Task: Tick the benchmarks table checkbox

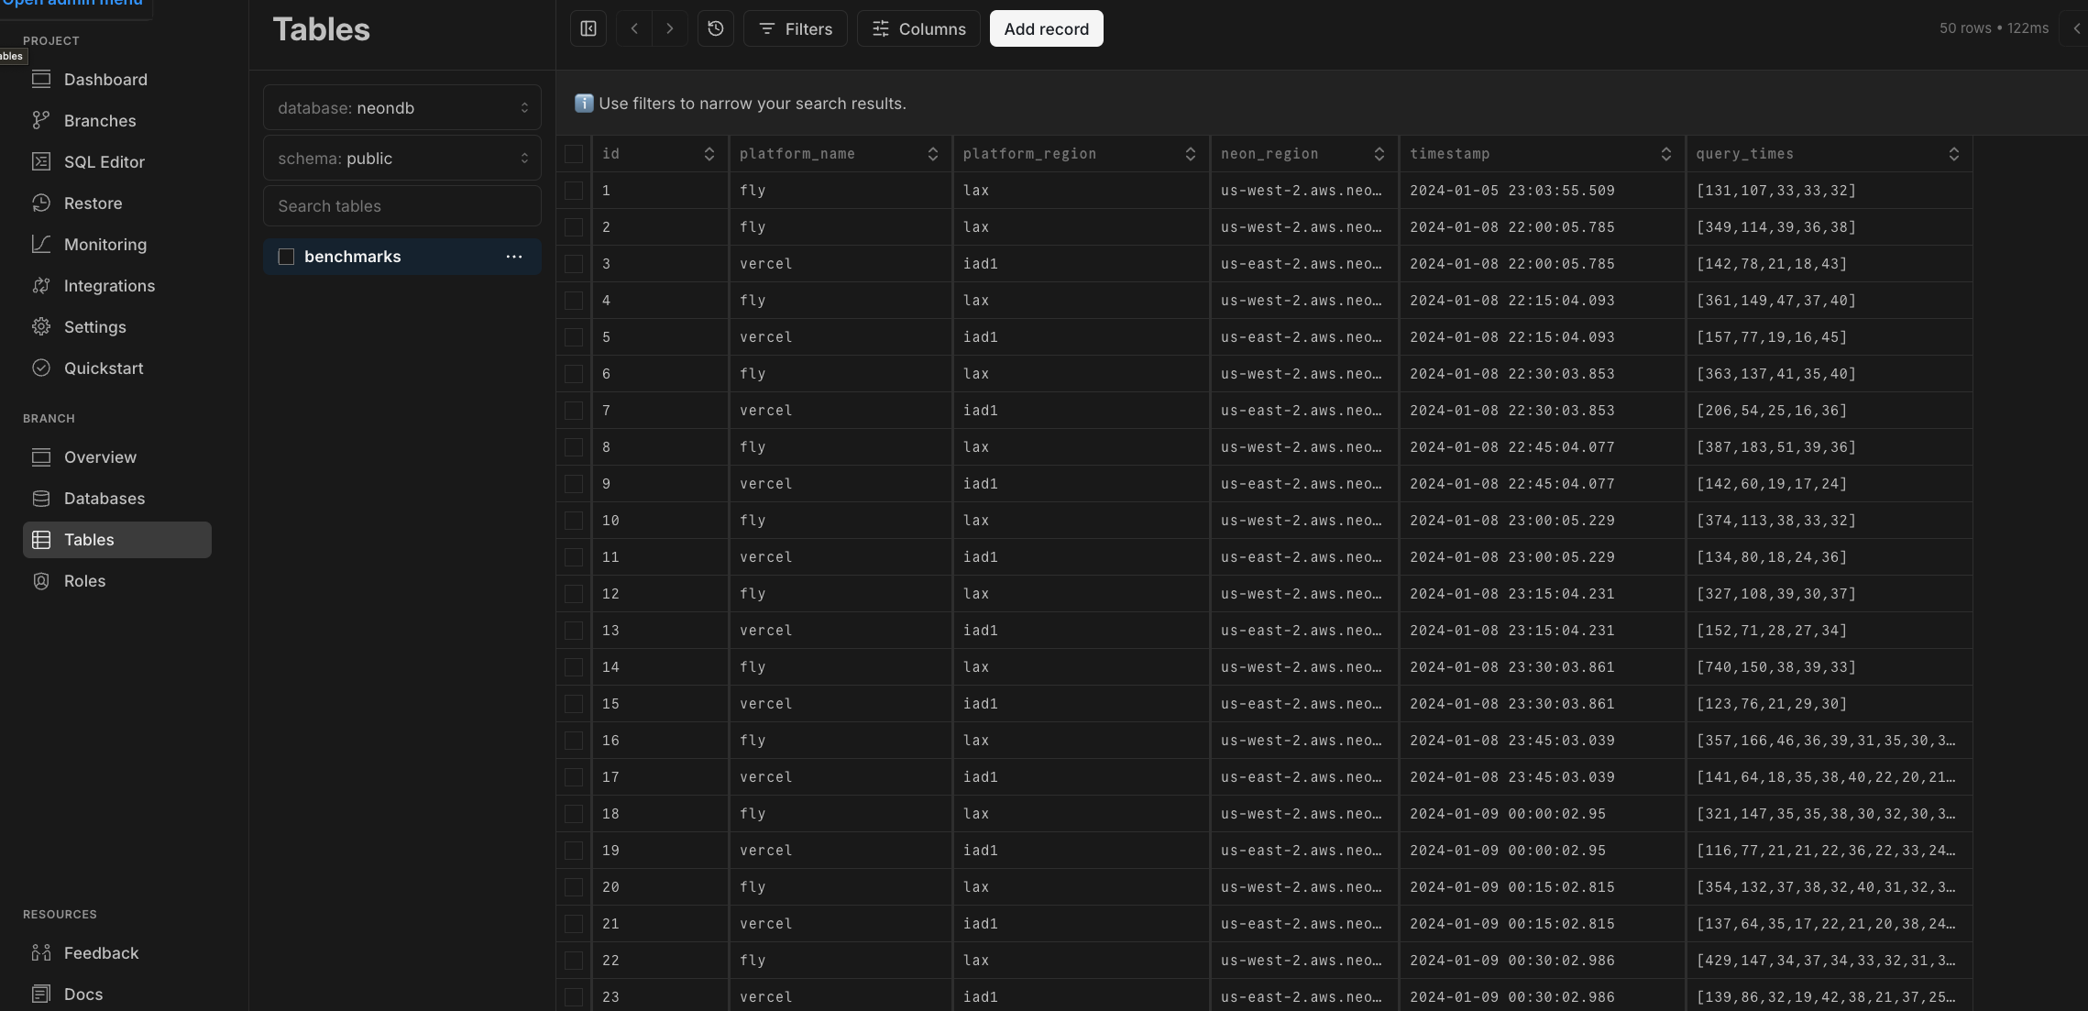Action: point(286,257)
